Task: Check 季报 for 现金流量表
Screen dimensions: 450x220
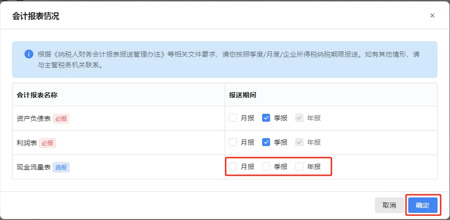Action: 266,166
